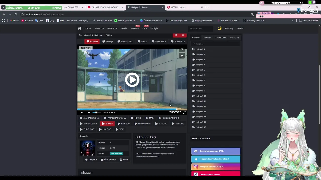
Task: Open the Bölümler tab
Action: click(196, 38)
